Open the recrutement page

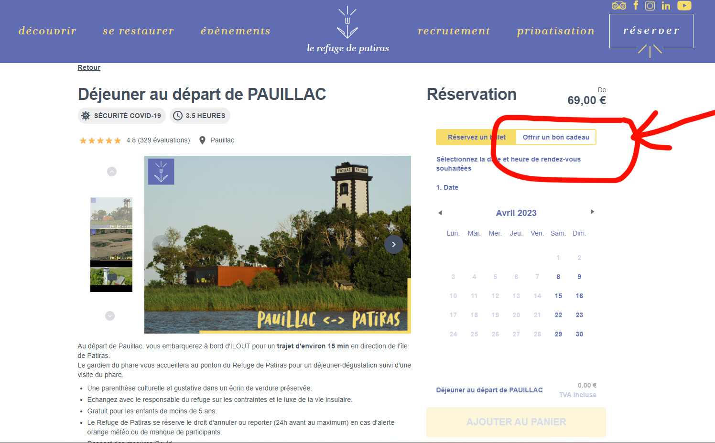pyautogui.click(x=454, y=31)
